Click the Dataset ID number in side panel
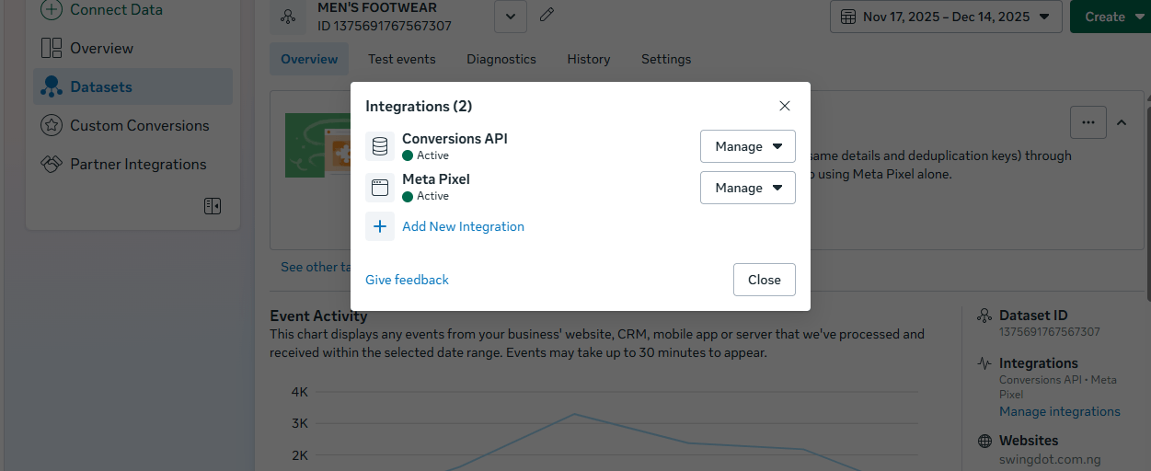Image resolution: width=1151 pixels, height=471 pixels. (1050, 332)
